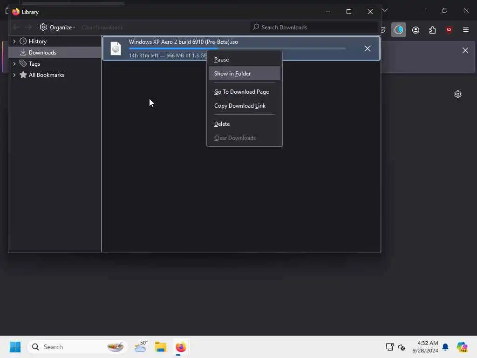Choose Show in Folder

[244, 73]
